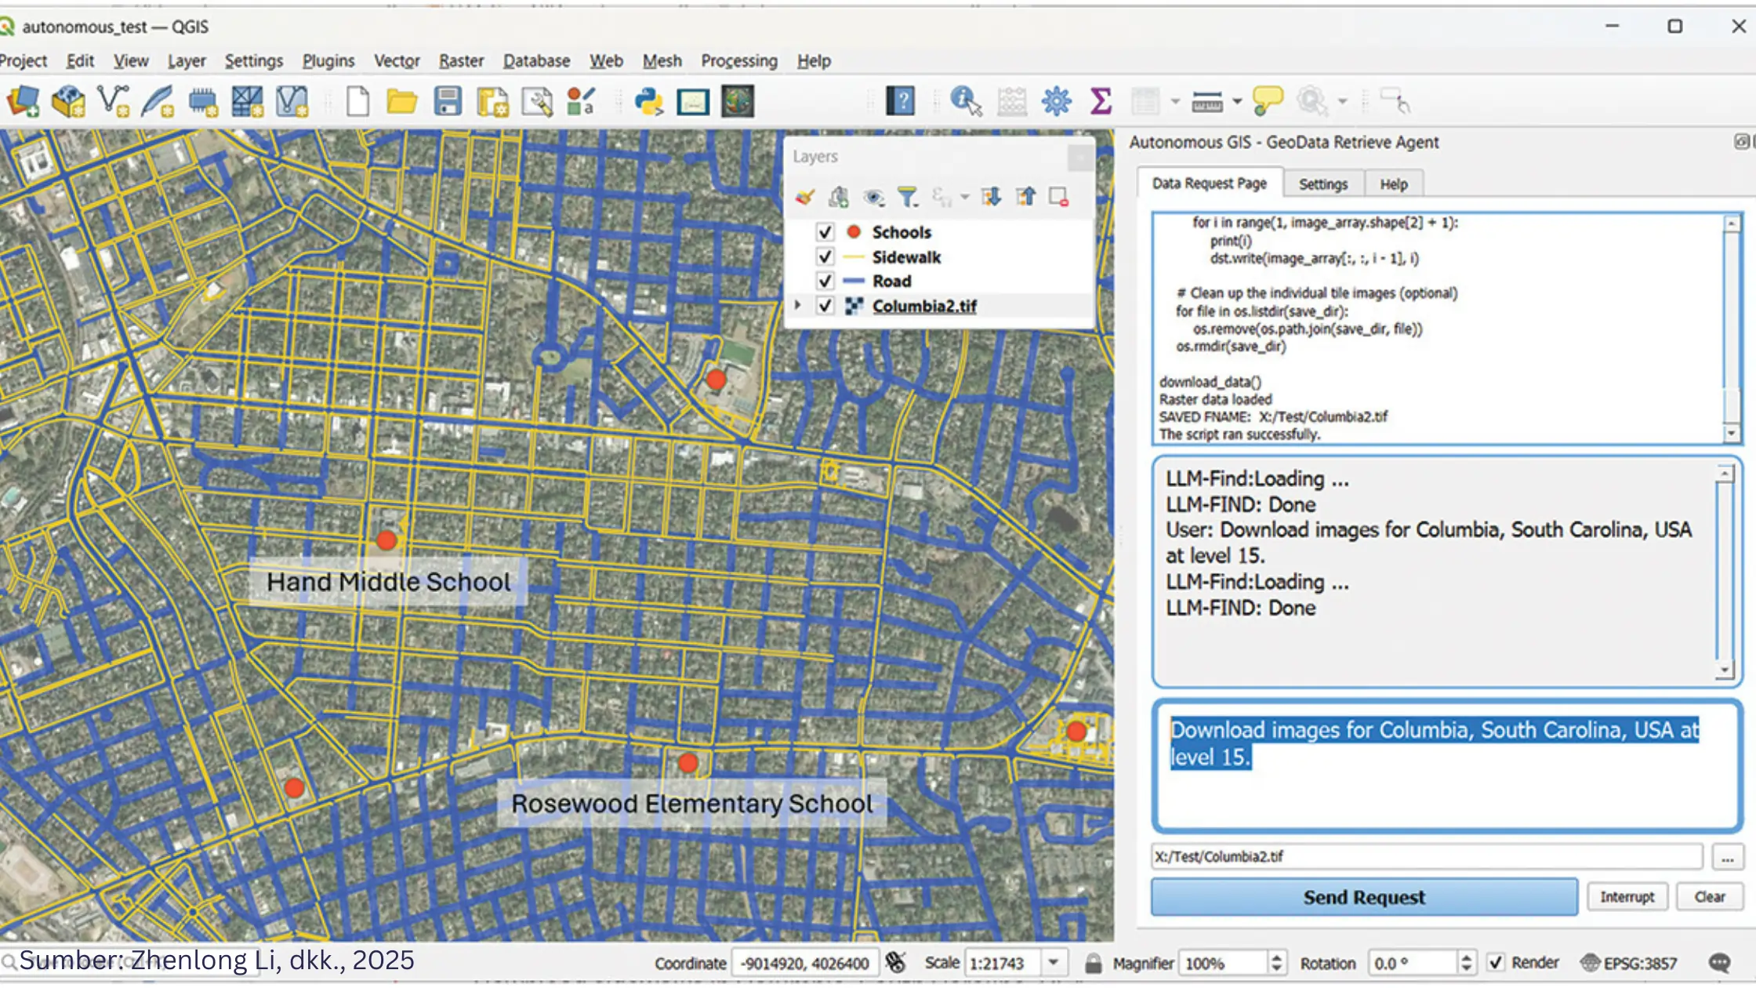Image resolution: width=1756 pixels, height=988 pixels.
Task: Disable the Render checkbox in status bar
Action: [1496, 962]
